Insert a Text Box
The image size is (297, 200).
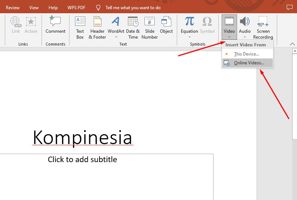click(80, 27)
